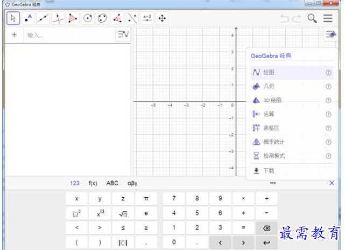Image resolution: width=345 pixels, height=250 pixels.
Task: Choose 几何 geometry perspective
Action: pos(292,86)
